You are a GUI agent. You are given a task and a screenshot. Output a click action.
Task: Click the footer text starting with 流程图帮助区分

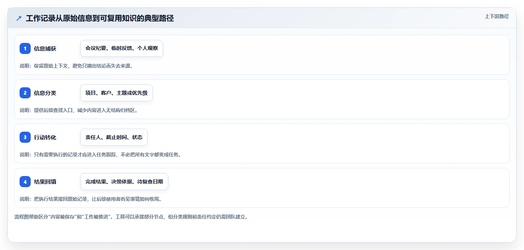tap(131, 217)
